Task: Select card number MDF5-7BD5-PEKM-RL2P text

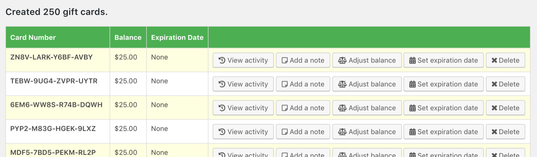Action: pos(53,152)
